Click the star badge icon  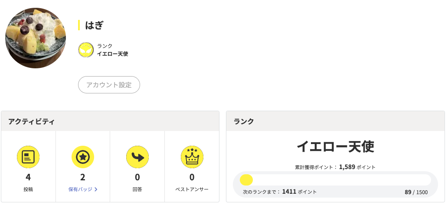click(82, 157)
